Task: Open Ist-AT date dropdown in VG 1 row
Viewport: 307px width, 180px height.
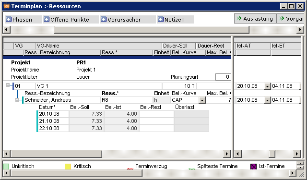Action: pyautogui.click(x=267, y=86)
